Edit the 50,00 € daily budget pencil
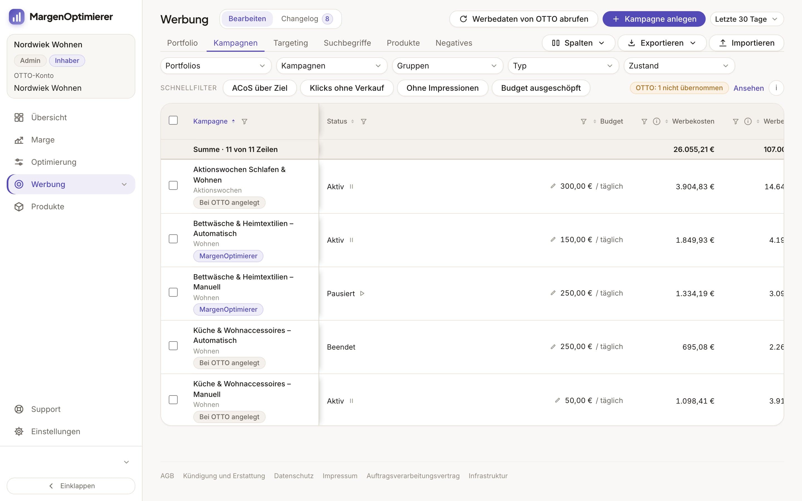 (558, 400)
